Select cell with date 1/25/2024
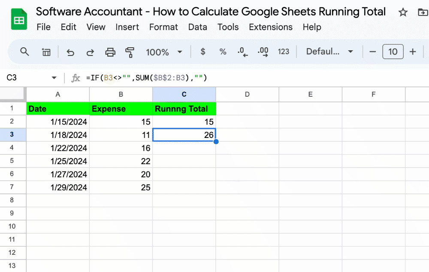Screen dimensions: 429x272 pyautogui.click(x=58, y=161)
